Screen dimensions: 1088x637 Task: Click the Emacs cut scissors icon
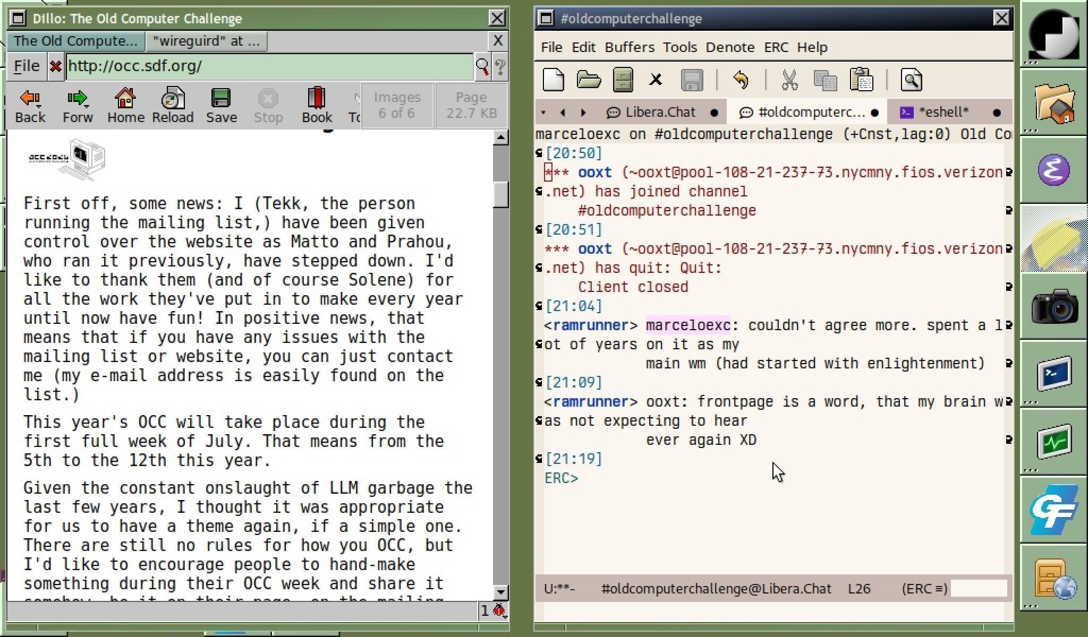[789, 80]
